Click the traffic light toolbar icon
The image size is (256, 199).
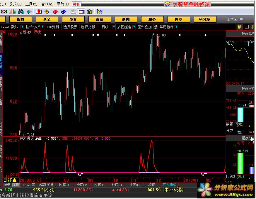(x=4, y=12)
